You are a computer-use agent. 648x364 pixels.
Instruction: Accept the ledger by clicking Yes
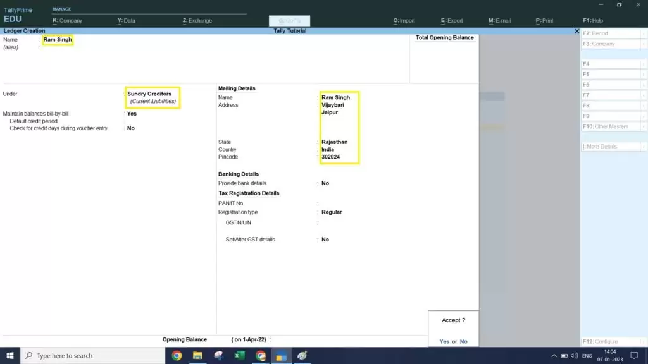444,342
